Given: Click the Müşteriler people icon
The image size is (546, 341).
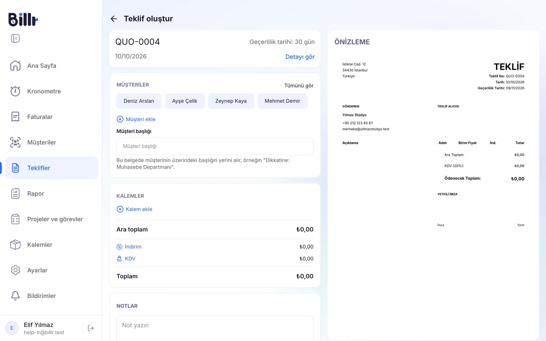Looking at the screenshot, I should click(x=15, y=142).
